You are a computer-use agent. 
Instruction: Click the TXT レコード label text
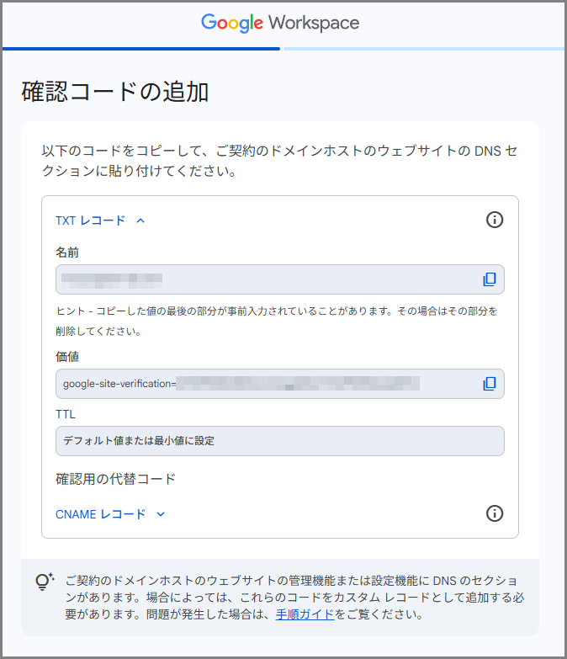(x=90, y=221)
